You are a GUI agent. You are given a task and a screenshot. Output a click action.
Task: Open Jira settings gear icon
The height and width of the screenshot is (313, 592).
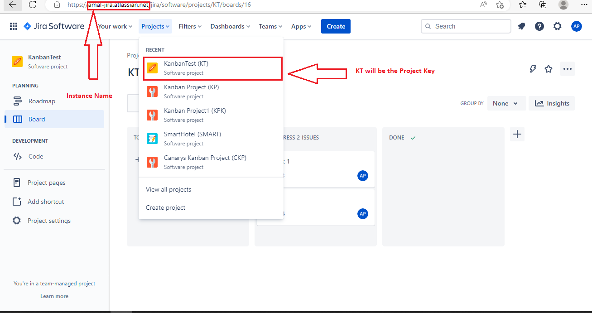pos(557,26)
